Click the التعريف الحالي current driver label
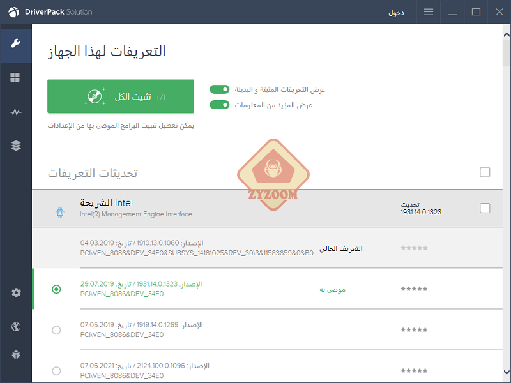 pyautogui.click(x=341, y=248)
